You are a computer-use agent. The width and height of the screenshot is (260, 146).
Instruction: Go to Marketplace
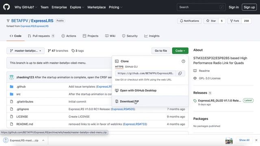tap(97, 7)
